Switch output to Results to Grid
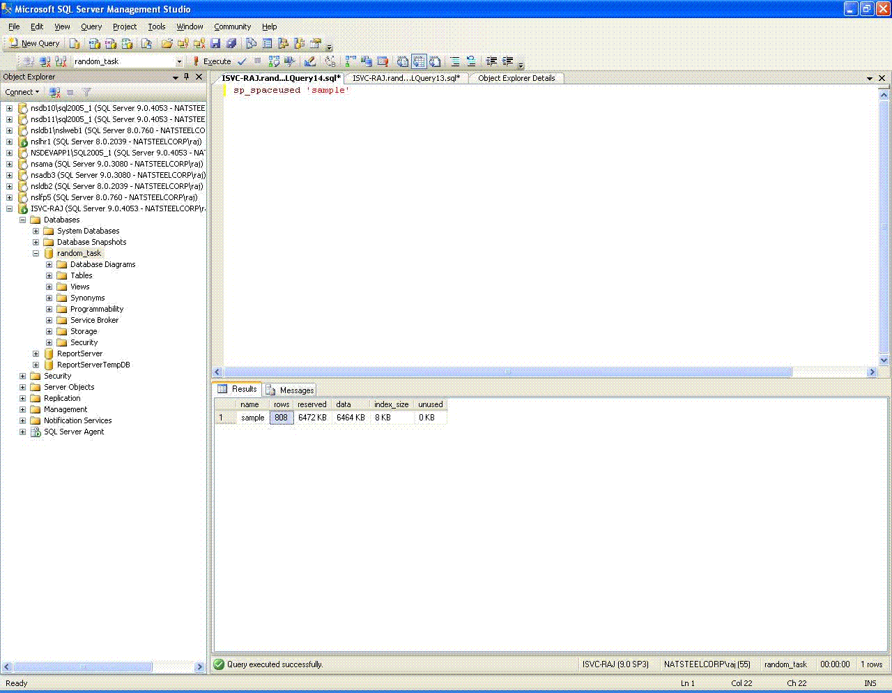The width and height of the screenshot is (892, 693). [419, 61]
